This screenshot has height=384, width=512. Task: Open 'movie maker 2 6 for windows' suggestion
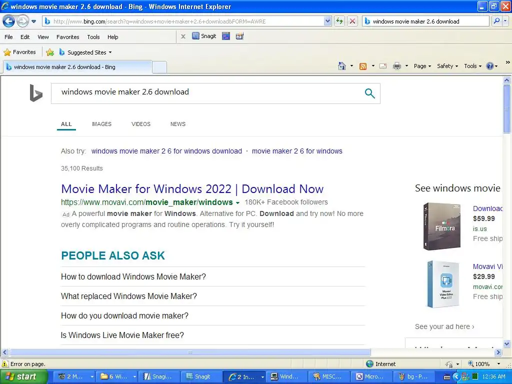tap(297, 151)
